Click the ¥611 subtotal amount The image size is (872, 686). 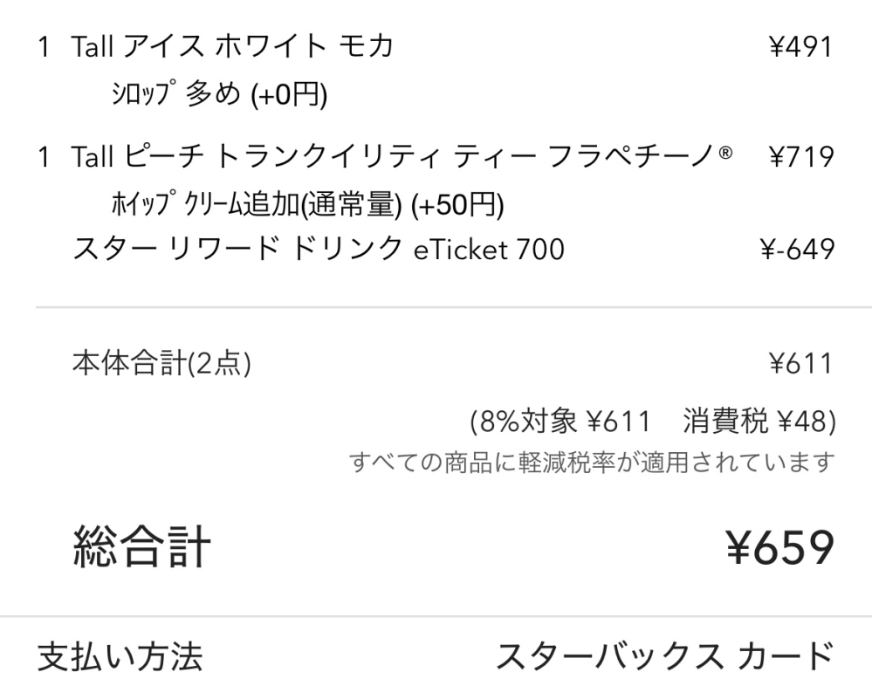800,364
